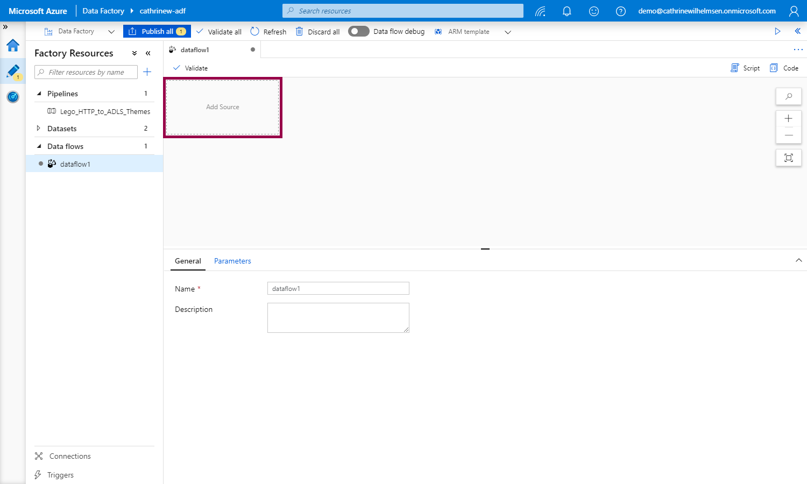Click the Add Source box on canvas
Screen dimensions: 807x484
pos(223,107)
